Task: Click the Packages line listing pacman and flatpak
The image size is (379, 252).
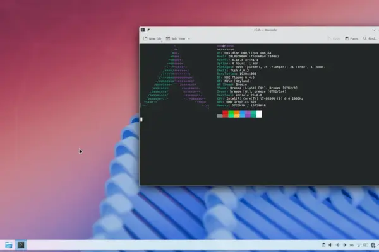Action: point(271,67)
